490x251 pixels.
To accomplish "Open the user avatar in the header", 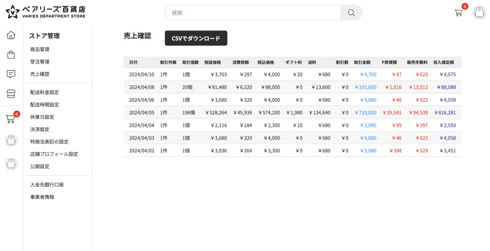I will click(x=479, y=13).
